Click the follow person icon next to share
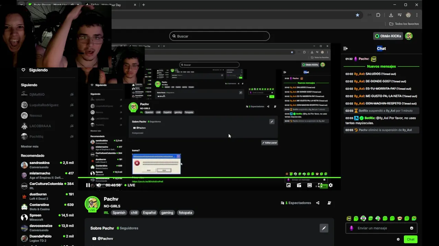This screenshot has width=439, height=246. (329, 203)
